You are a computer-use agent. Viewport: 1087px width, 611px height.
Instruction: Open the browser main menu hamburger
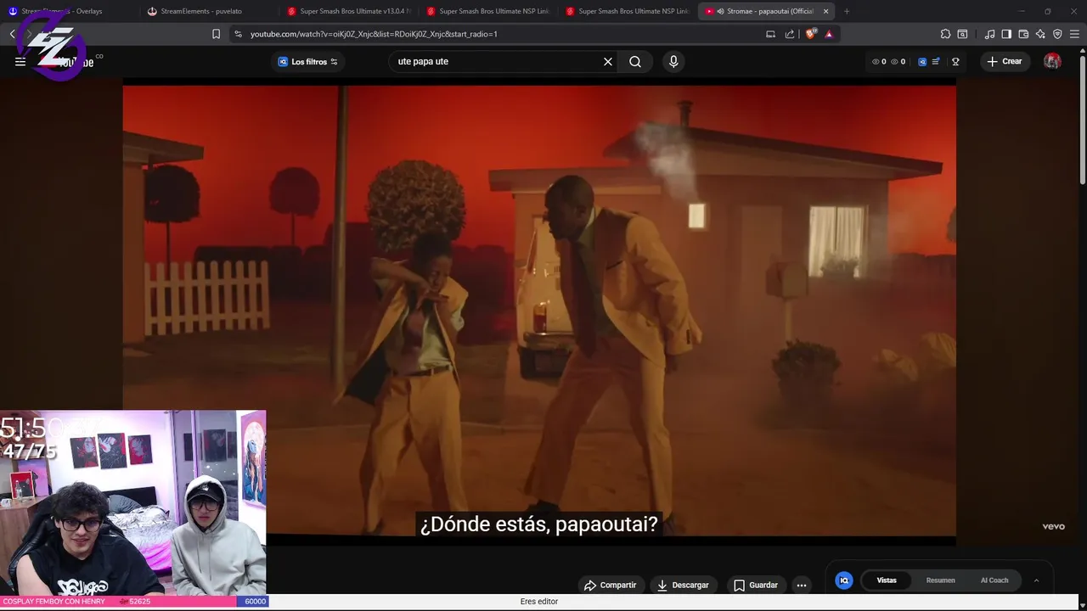click(1074, 34)
